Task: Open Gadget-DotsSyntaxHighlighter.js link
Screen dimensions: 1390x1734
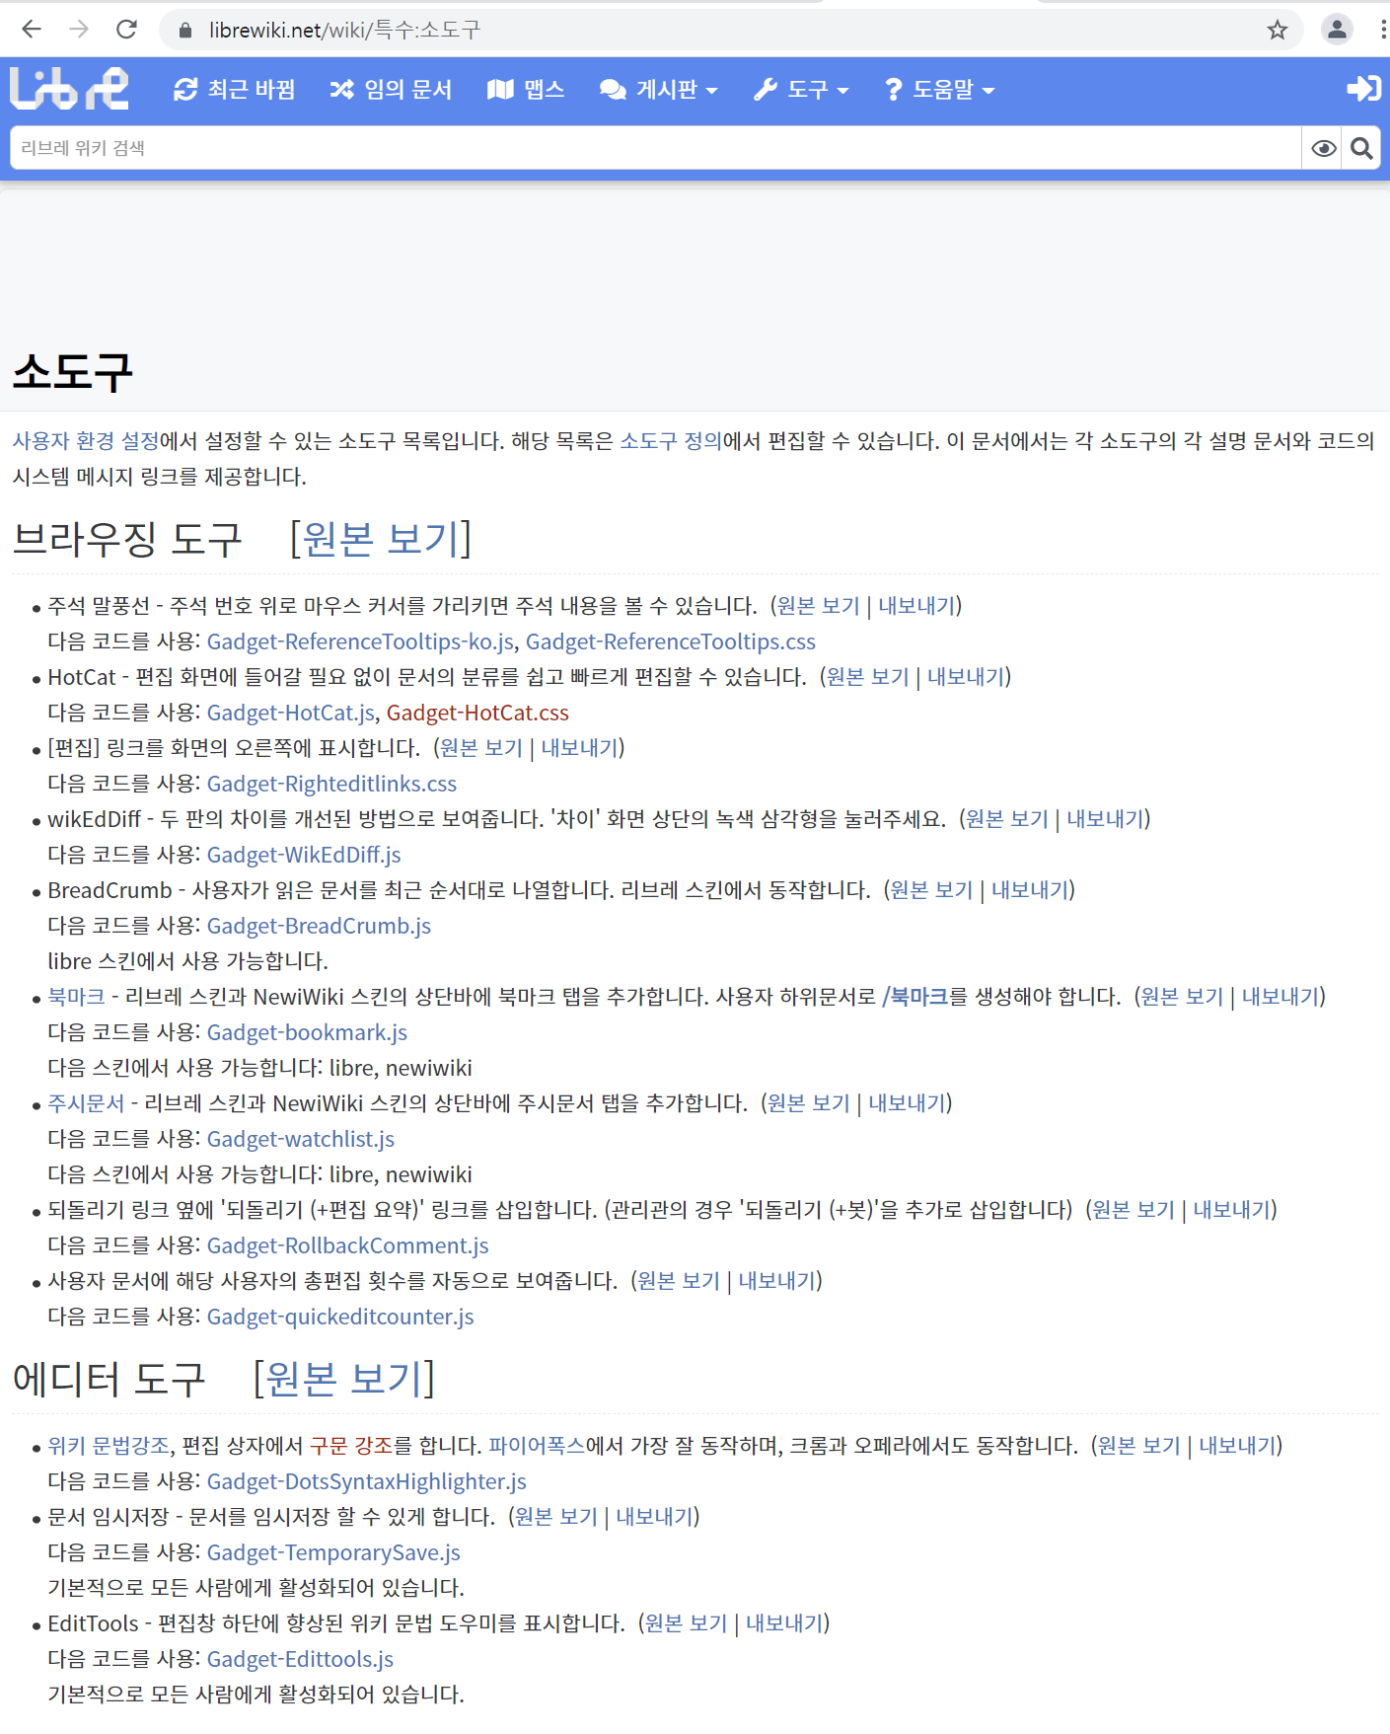Action: 367,1481
